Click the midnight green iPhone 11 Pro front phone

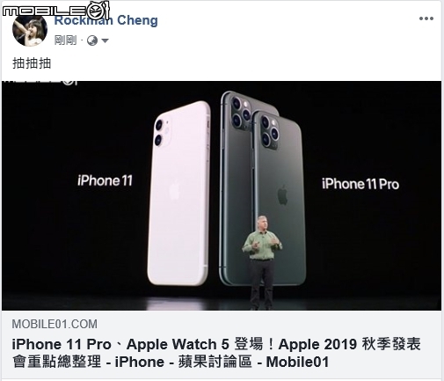point(279,198)
